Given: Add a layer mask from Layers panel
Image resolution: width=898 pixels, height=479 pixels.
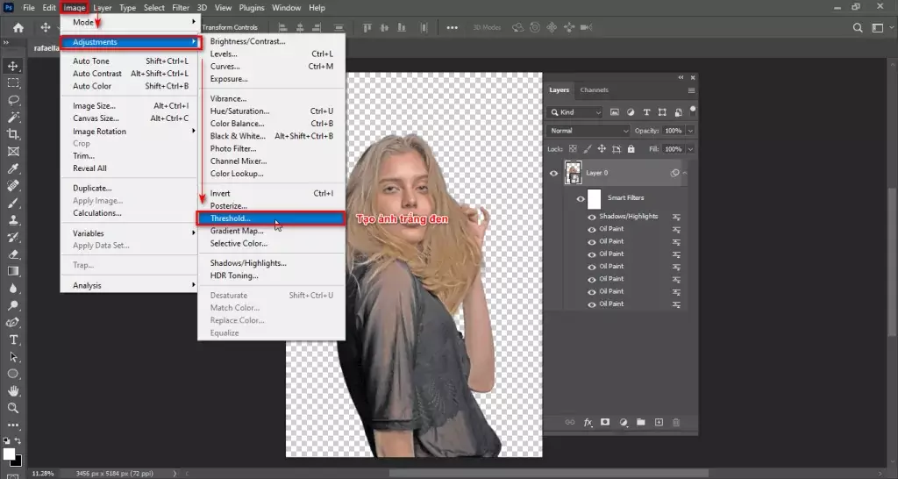Looking at the screenshot, I should [605, 422].
